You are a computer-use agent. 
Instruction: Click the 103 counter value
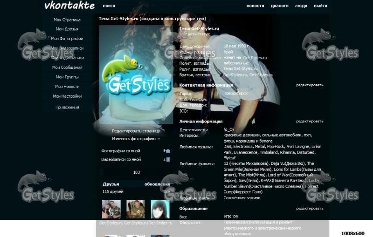(137, 172)
